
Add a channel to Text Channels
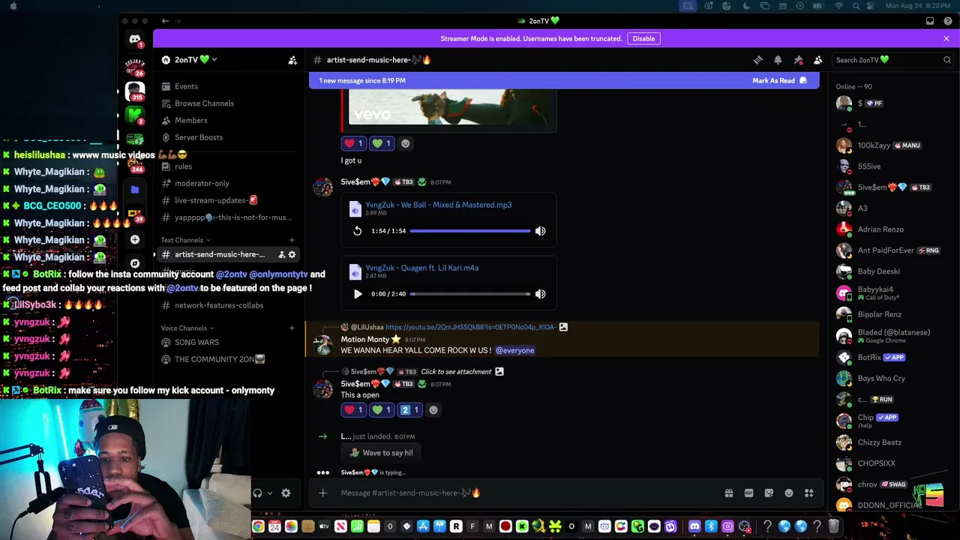pos(292,240)
